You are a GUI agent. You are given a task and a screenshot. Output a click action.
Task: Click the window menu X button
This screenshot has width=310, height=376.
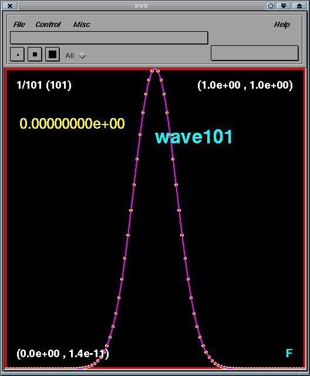point(10,6)
